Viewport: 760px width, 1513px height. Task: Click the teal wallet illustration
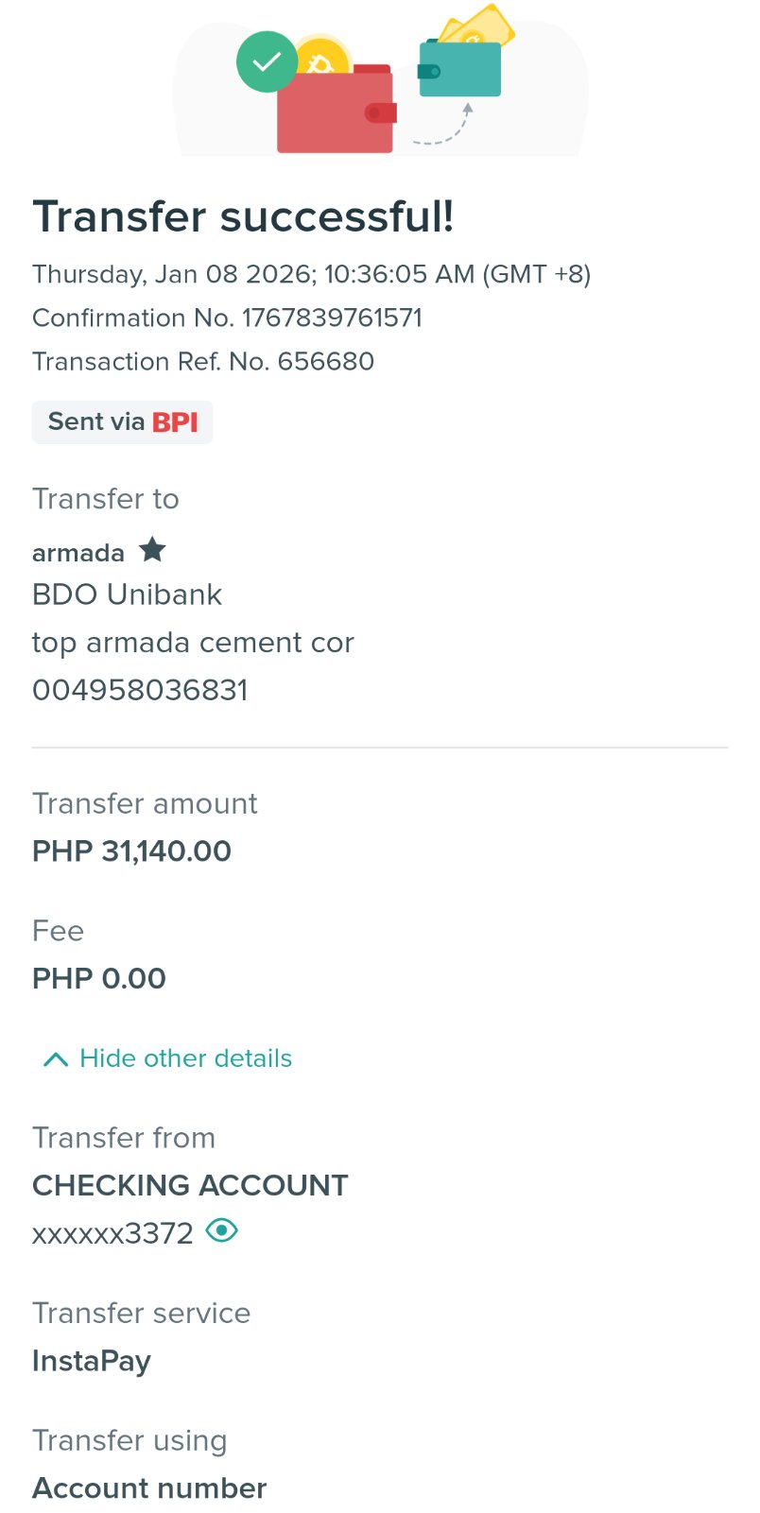tap(460, 71)
